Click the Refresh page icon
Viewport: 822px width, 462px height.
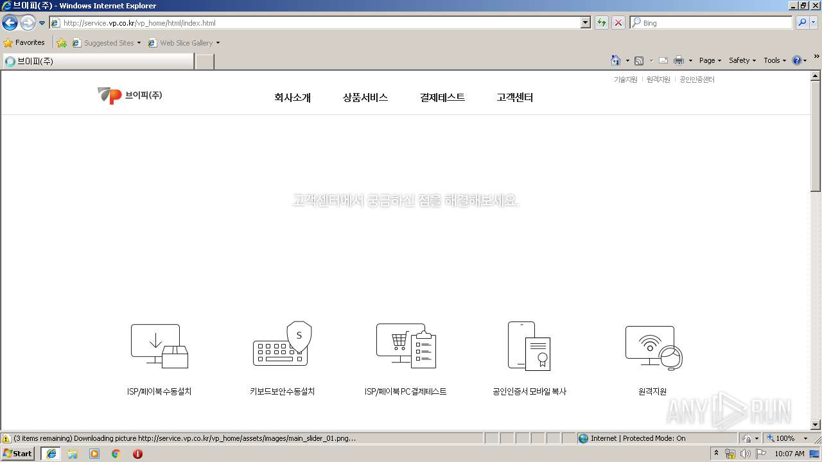[602, 23]
